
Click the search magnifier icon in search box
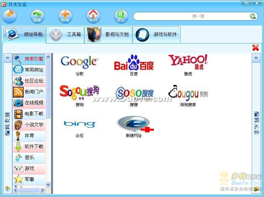point(253,16)
